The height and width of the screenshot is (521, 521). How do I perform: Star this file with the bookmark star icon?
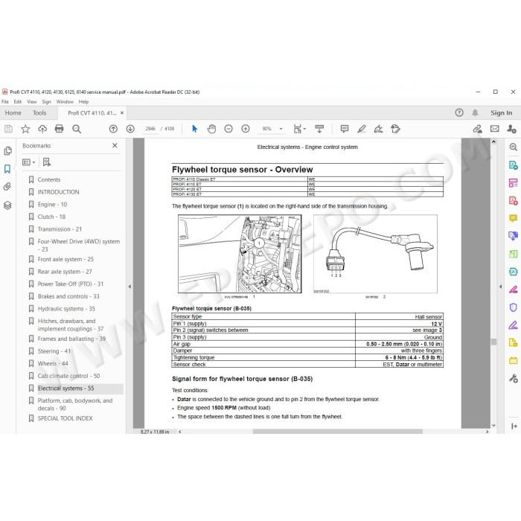pos(25,129)
